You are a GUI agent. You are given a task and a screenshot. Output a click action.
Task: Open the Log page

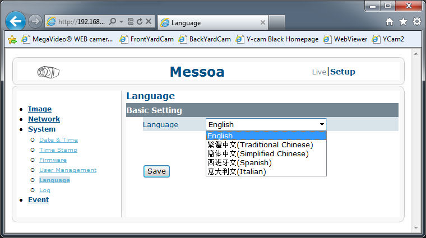44,190
